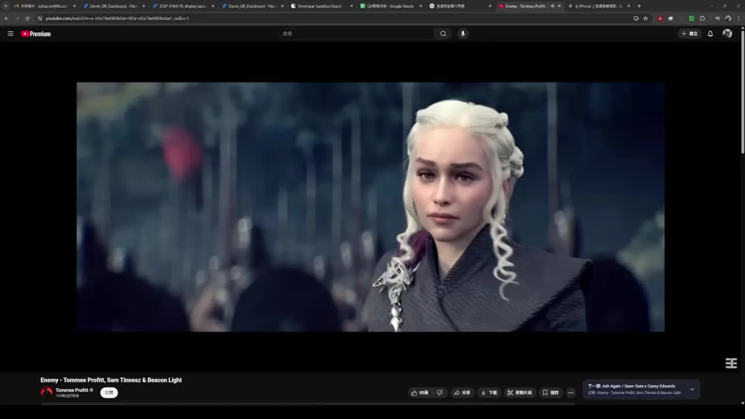Open the YouTube account avatar menu

click(727, 34)
